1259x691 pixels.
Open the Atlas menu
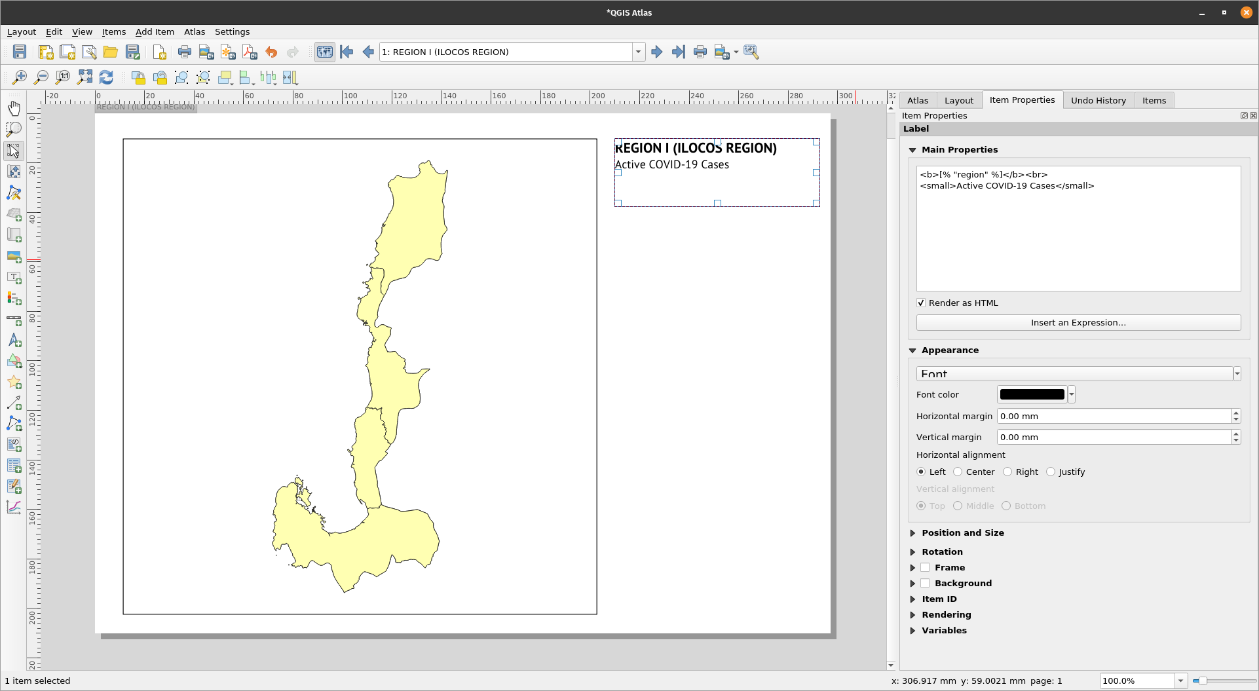pyautogui.click(x=195, y=31)
